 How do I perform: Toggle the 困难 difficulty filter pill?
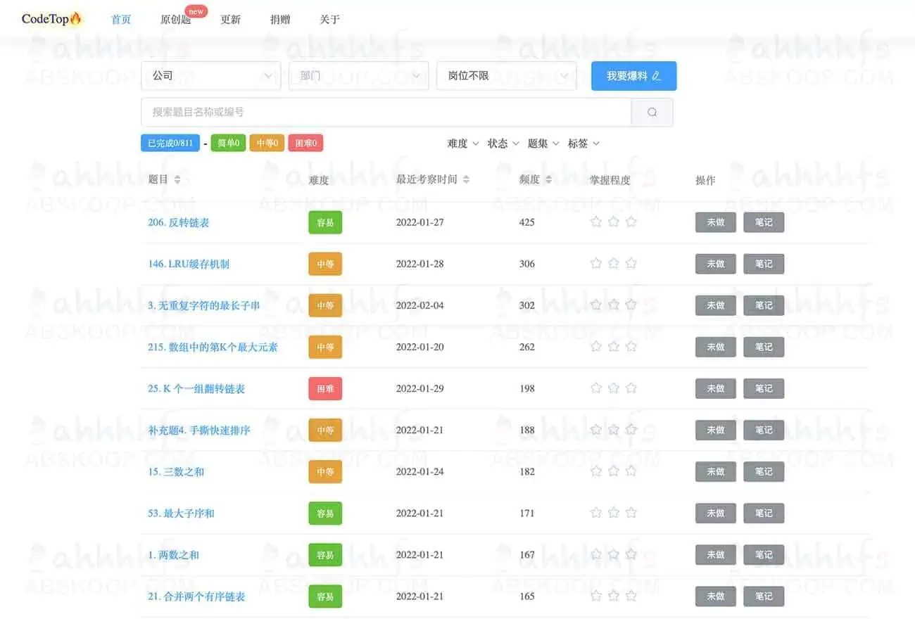[x=305, y=143]
